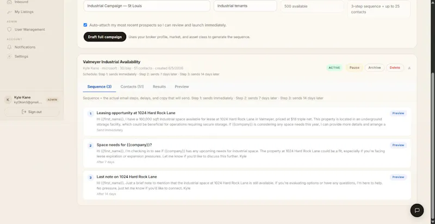435x224 pixels.
Task: Click subject Last note on 1024 Hard Rock Lane
Action: click(127, 177)
